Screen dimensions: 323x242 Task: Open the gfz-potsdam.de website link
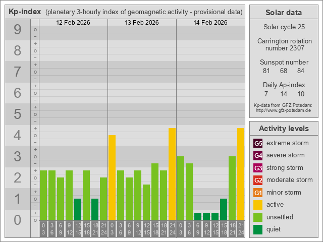[283, 110]
